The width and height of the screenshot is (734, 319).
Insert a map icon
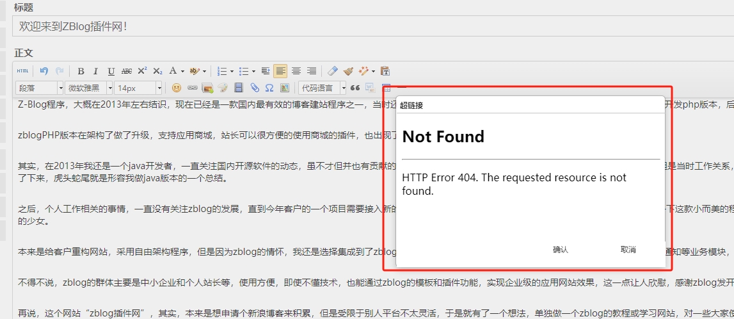pos(285,88)
